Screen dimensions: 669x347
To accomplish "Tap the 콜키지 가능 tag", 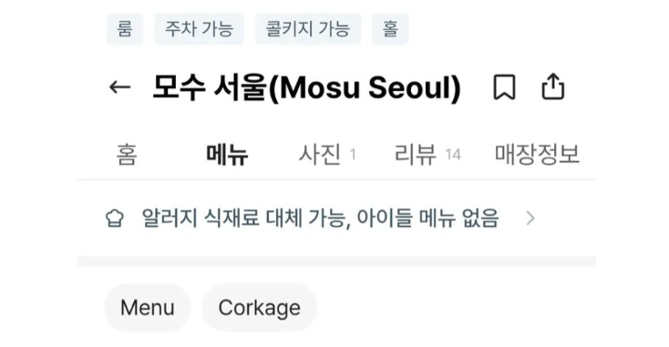I will [308, 29].
